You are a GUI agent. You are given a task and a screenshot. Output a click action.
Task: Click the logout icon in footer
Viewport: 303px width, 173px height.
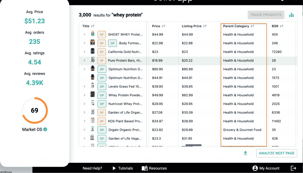coord(293,168)
